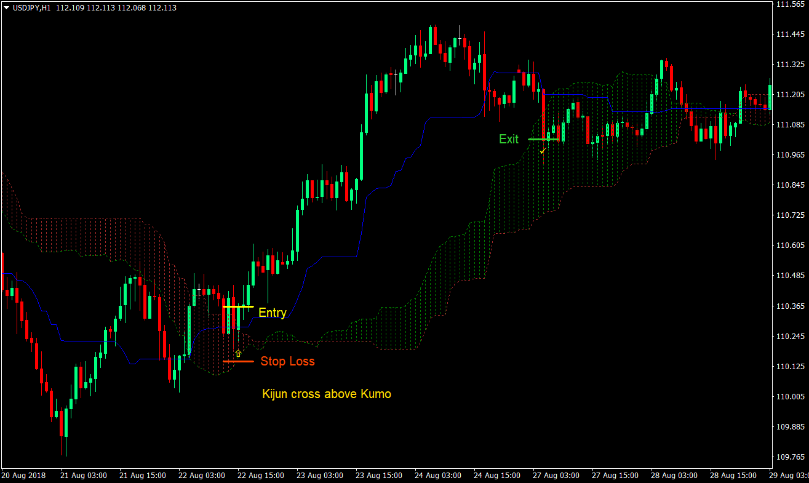Image resolution: width=809 pixels, height=483 pixels.
Task: Click the 'Exit' text label
Action: coord(509,139)
